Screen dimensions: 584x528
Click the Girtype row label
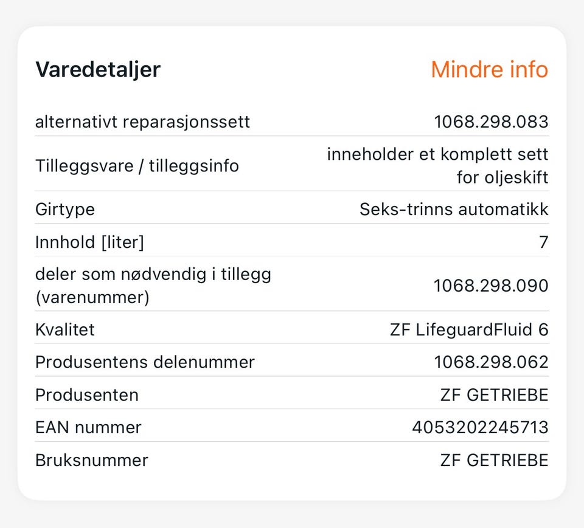[65, 210]
